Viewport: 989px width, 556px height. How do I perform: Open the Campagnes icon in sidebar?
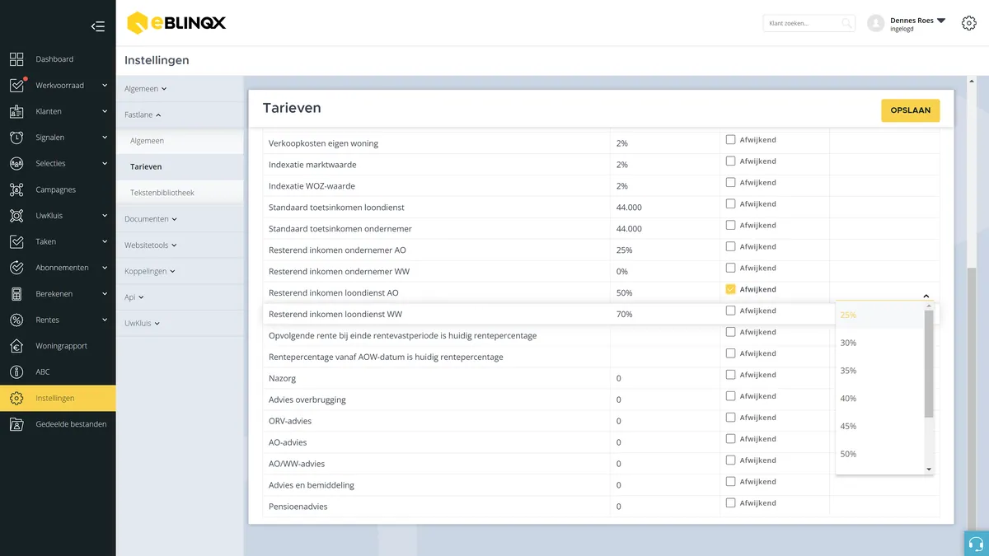pos(16,189)
